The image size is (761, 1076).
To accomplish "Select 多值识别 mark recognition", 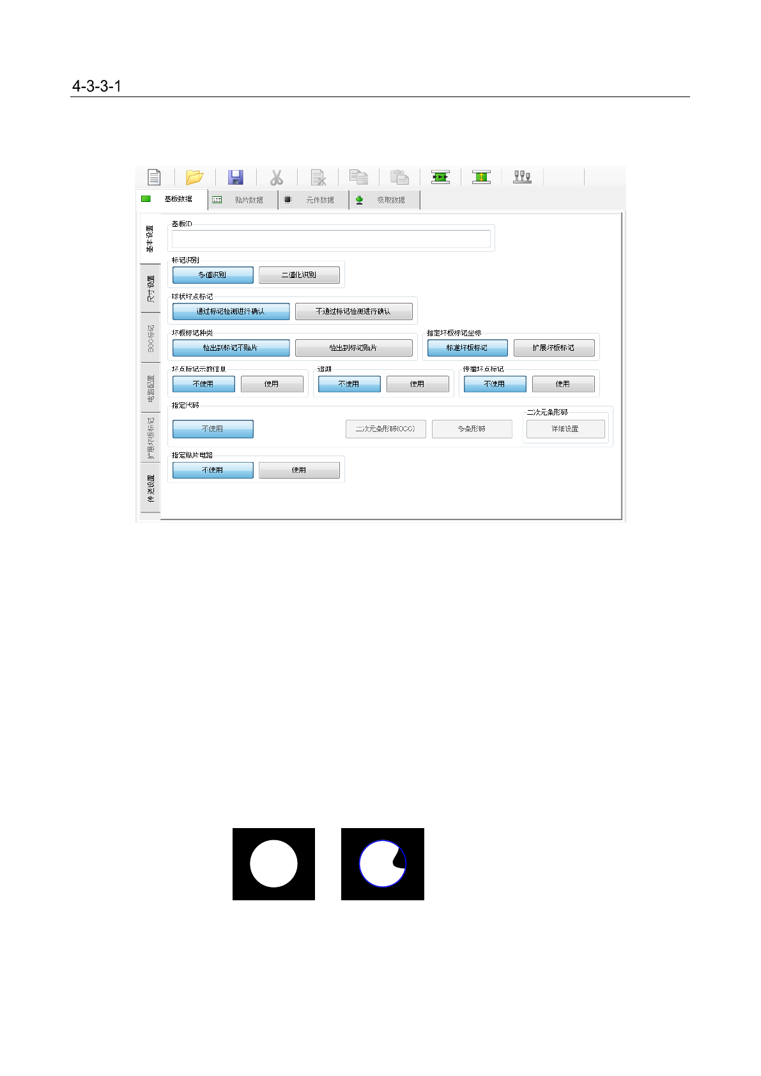I will [x=213, y=275].
